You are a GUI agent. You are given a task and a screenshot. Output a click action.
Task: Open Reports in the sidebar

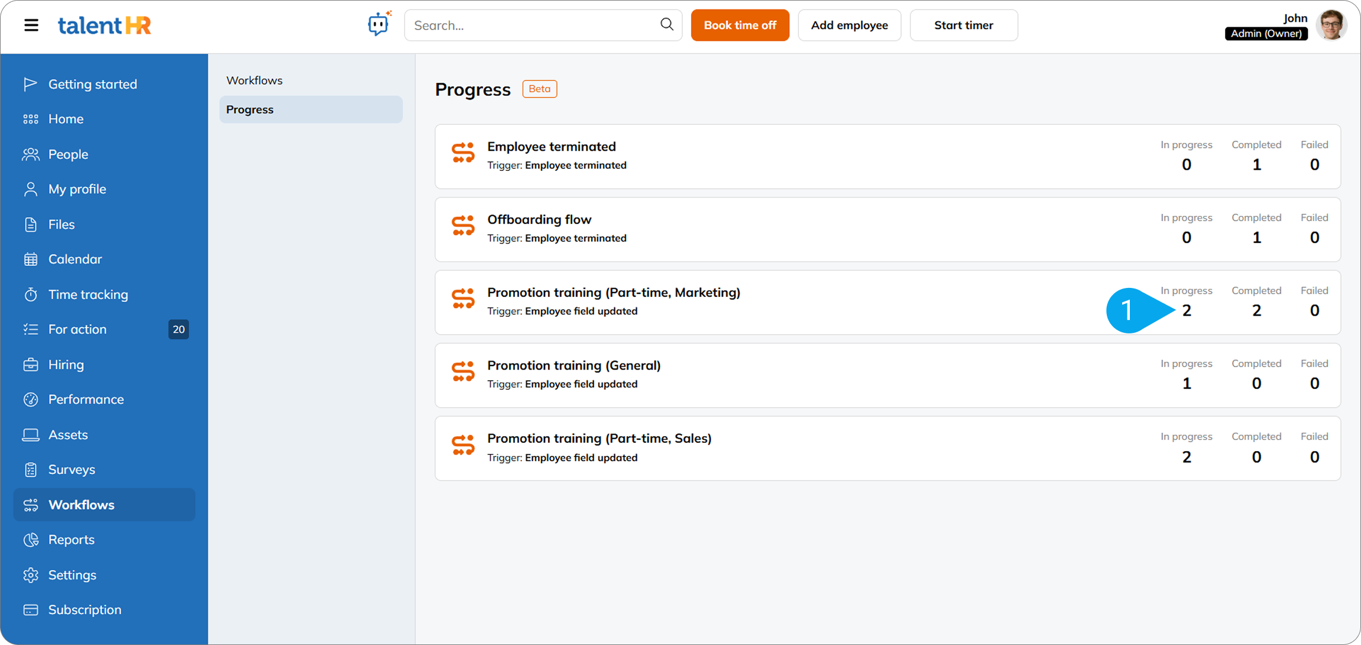[104, 540]
